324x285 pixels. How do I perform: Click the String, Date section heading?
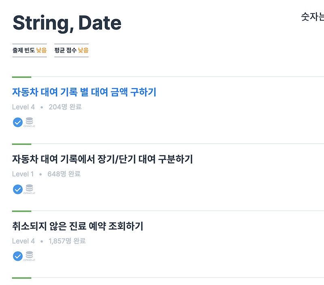(67, 23)
